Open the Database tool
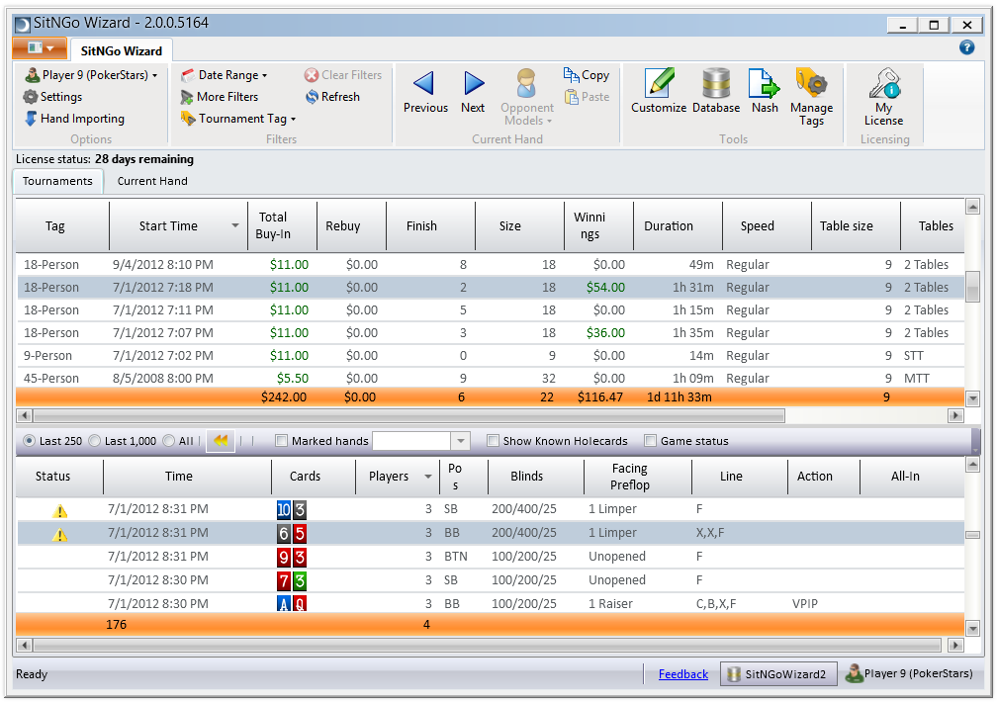The image size is (997, 702). pyautogui.click(x=716, y=84)
